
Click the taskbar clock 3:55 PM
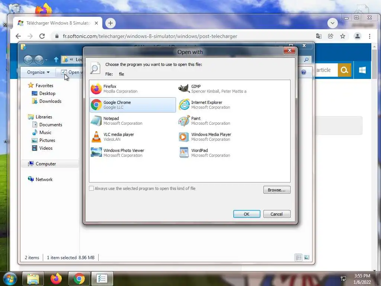tap(362, 276)
